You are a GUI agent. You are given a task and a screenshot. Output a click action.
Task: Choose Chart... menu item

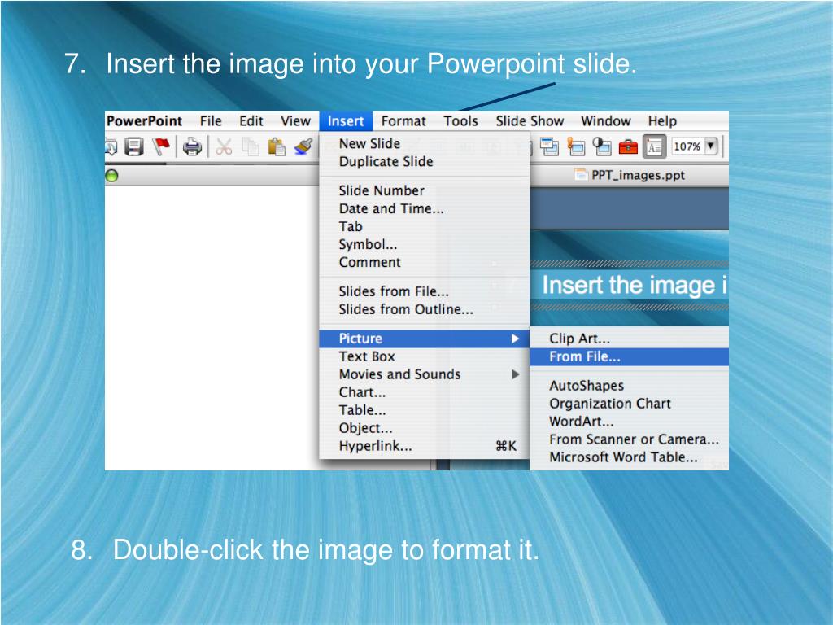click(425, 392)
